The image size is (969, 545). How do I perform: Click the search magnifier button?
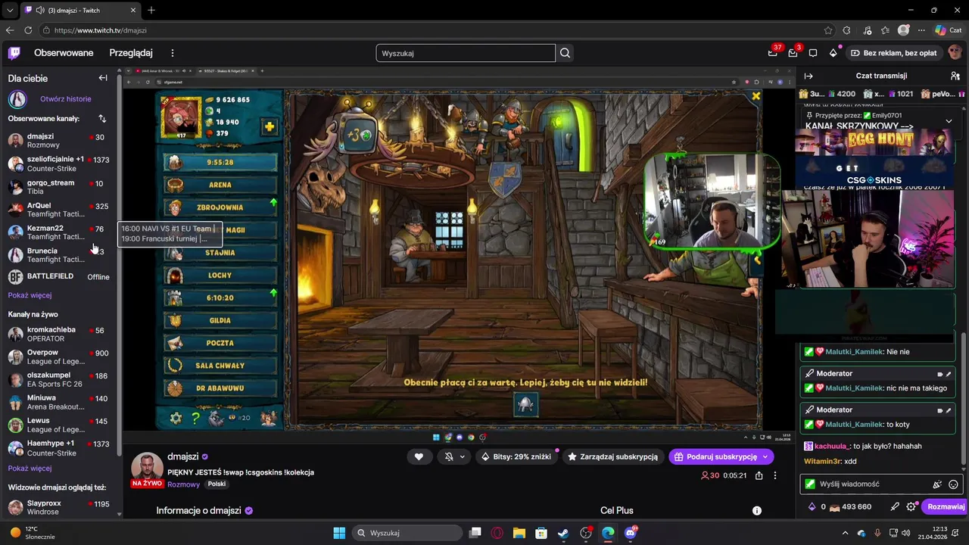[x=565, y=53]
